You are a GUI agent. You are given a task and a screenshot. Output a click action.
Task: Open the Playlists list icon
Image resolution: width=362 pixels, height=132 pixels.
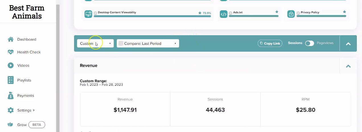pyautogui.click(x=11, y=80)
